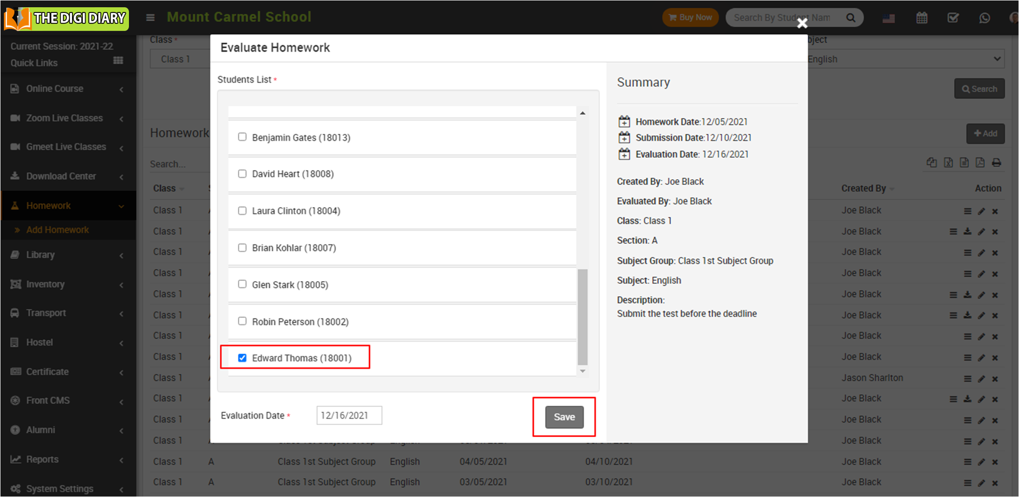Click the Evaluation Date input field
The image size is (1019, 497).
(349, 415)
